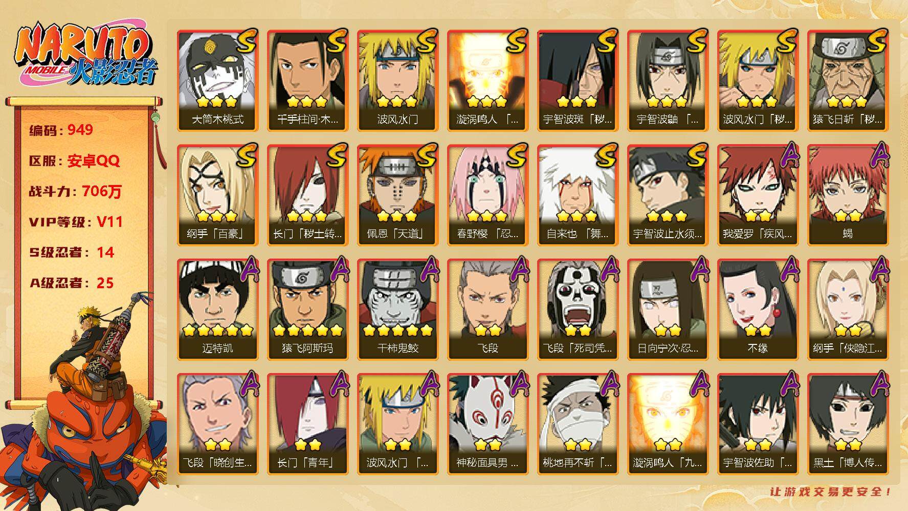Image resolution: width=908 pixels, height=511 pixels.
Task: Click the VIP等级 V11 text
Action: click(76, 222)
